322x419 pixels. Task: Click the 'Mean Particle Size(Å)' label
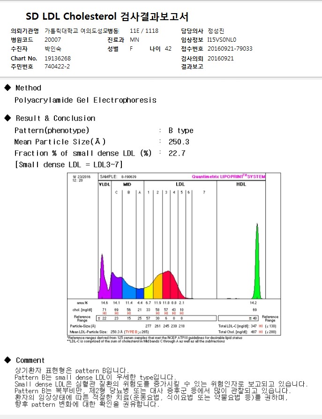pyautogui.click(x=60, y=142)
